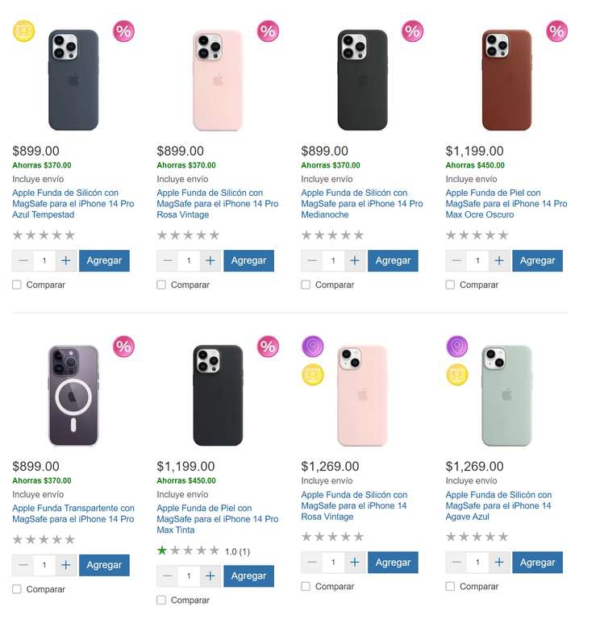Enable Comparar for the Ocre Oscuro leather case
The image size is (600, 619).
coord(450,285)
